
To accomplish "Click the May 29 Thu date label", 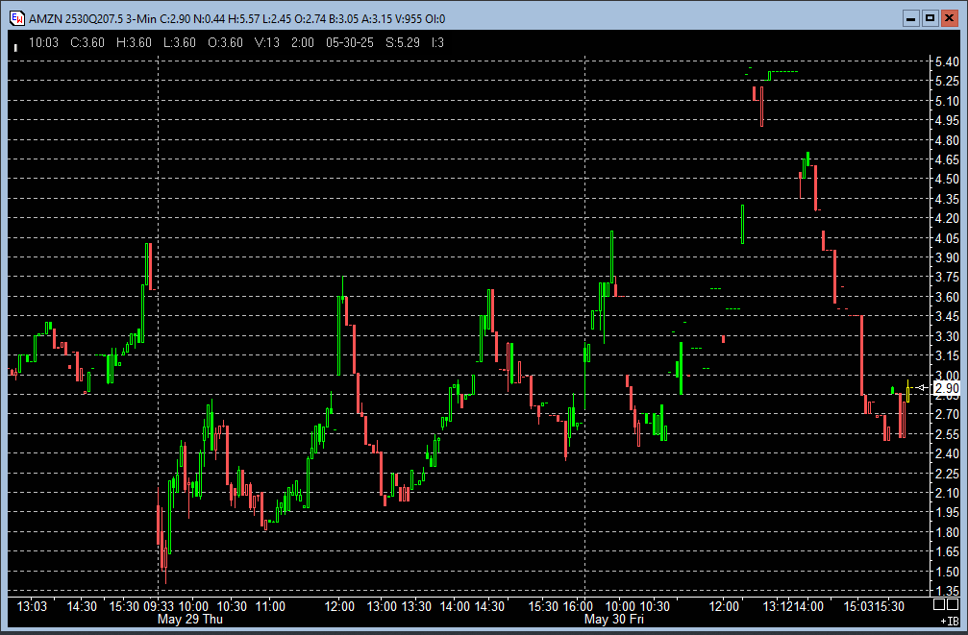I will 190,619.
